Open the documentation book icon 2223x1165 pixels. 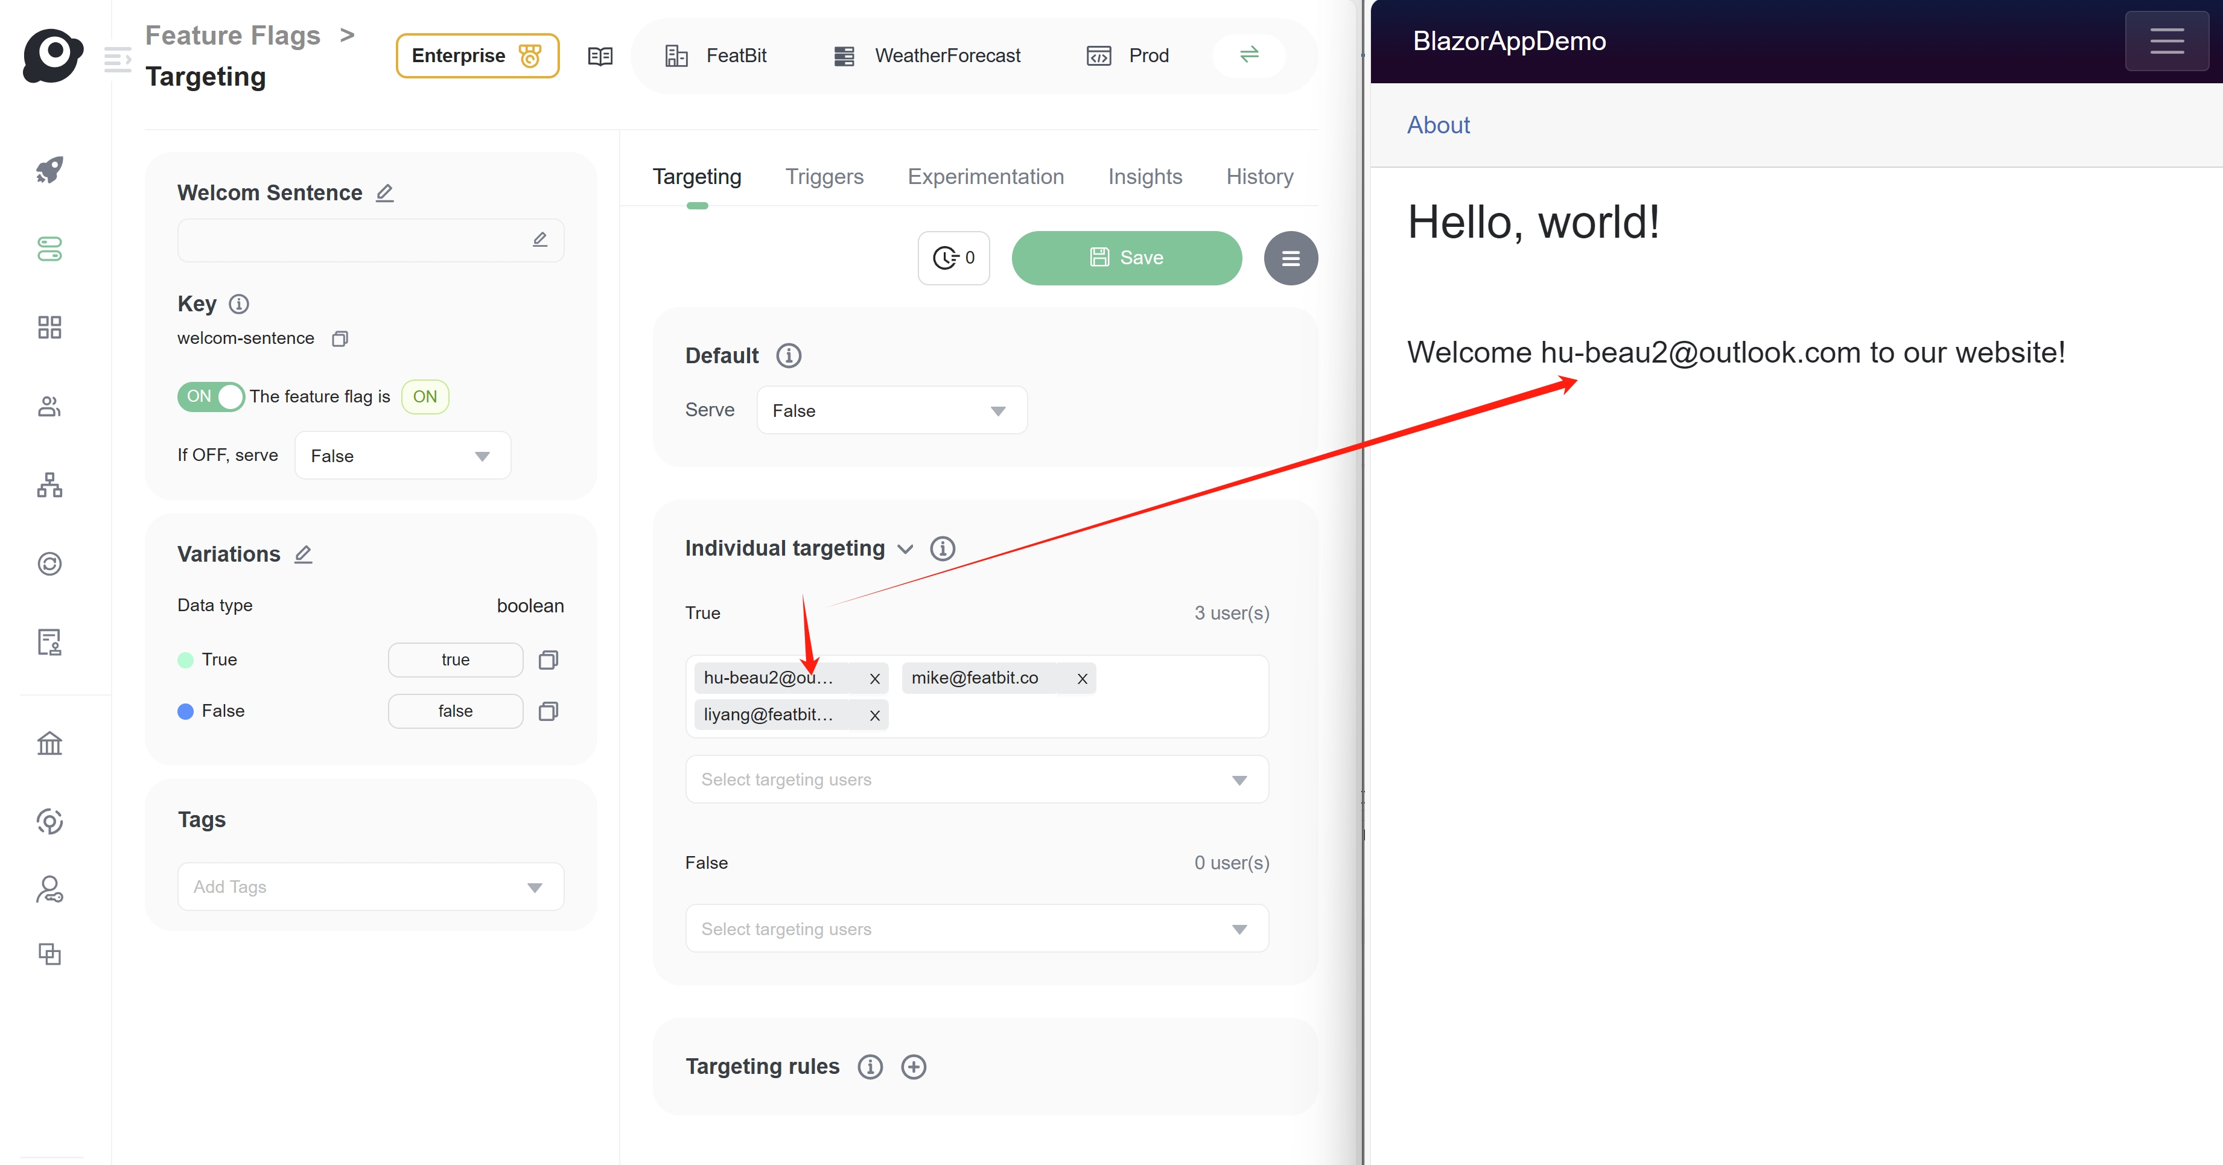[x=600, y=56]
